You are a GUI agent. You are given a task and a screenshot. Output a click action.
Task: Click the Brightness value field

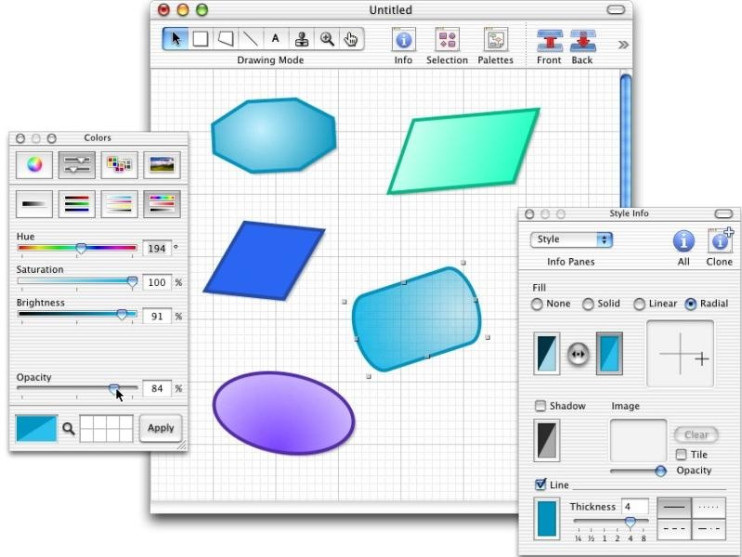tap(157, 317)
